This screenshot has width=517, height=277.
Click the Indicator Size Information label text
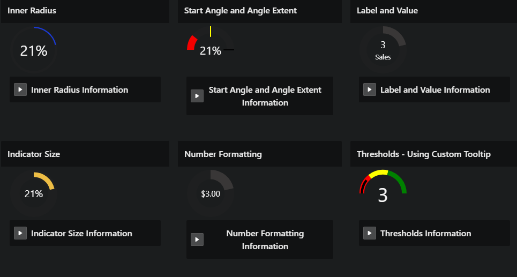[x=81, y=234]
